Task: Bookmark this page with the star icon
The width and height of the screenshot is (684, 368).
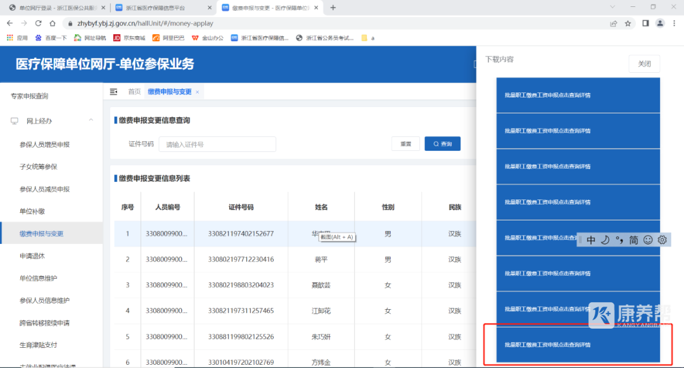Action: click(628, 23)
